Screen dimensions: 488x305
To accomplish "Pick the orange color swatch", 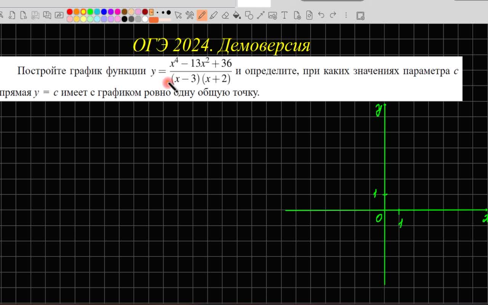I will 77,12.
